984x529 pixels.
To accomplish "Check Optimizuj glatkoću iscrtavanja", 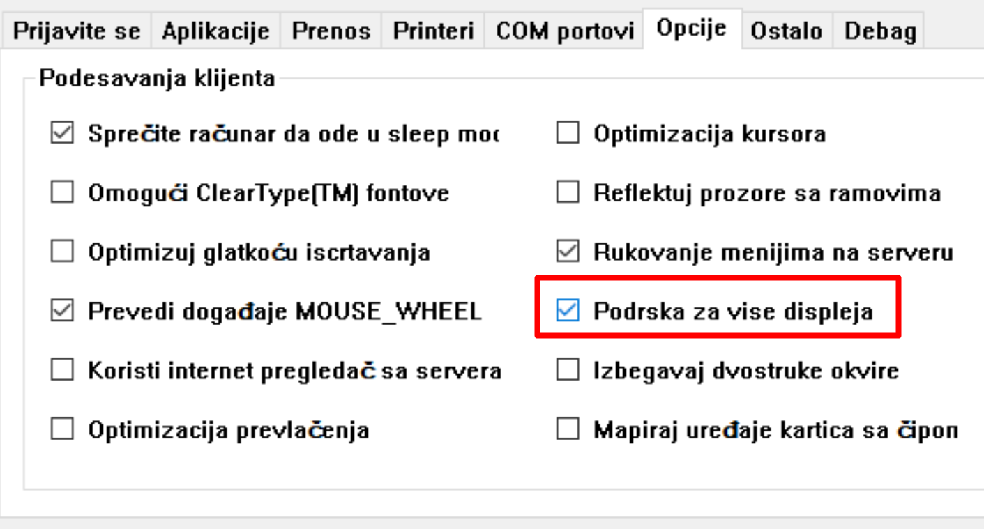I will [x=62, y=252].
